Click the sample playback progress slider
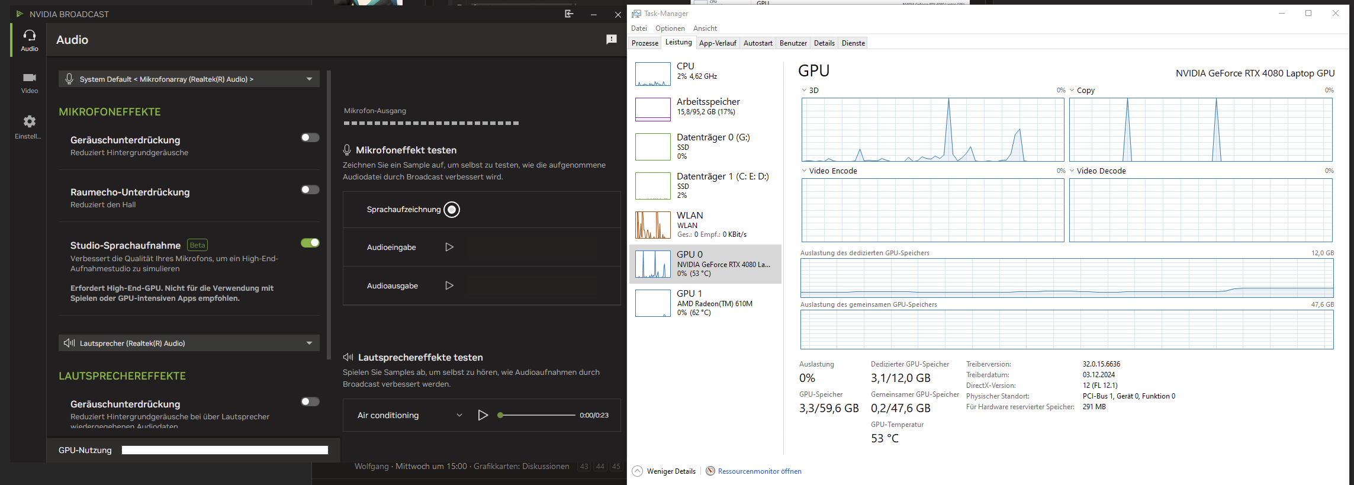This screenshot has height=485, width=1354. (537, 415)
